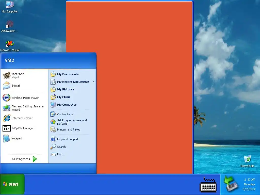The height and width of the screenshot is (195, 260).
Task: Click the Run icon
Action: [53, 154]
